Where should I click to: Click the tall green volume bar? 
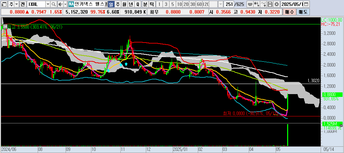click(287, 135)
